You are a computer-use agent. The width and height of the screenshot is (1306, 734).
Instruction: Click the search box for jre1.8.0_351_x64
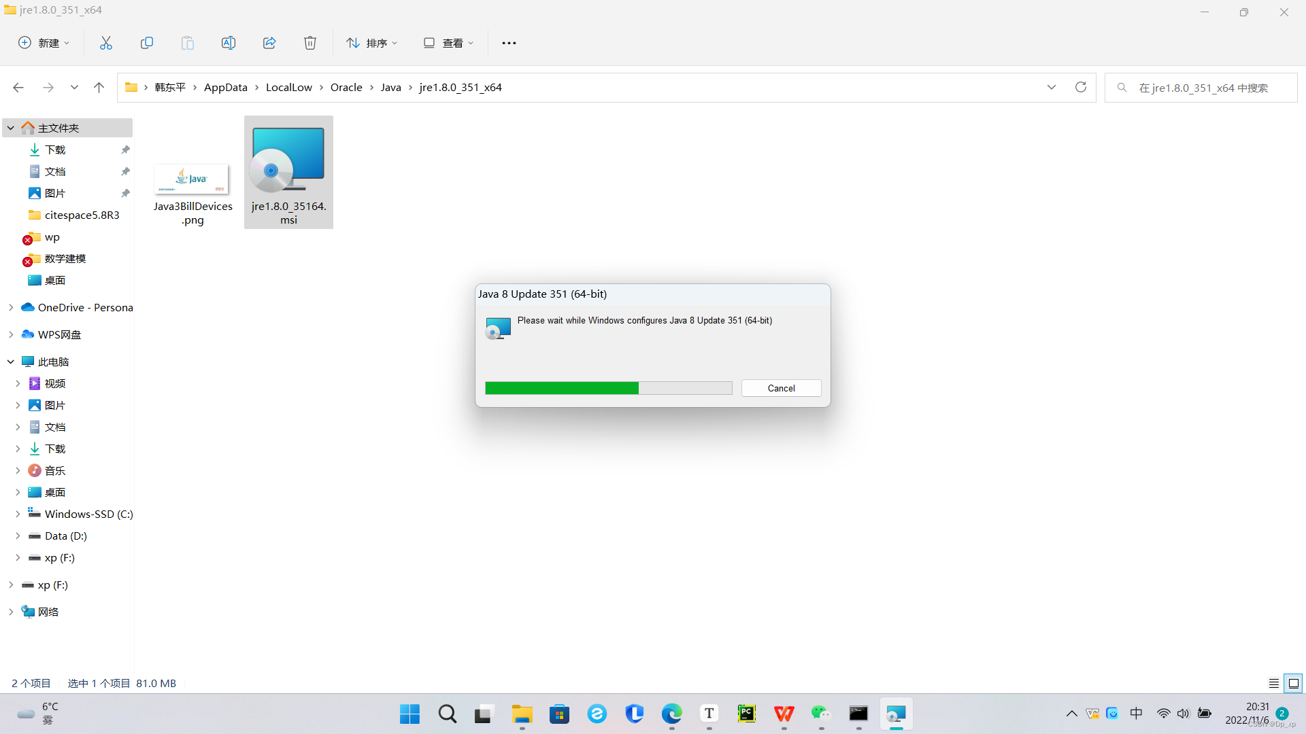click(x=1201, y=88)
